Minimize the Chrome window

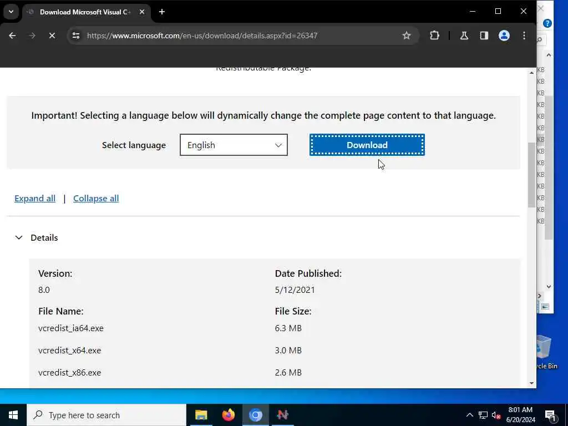coord(473,12)
